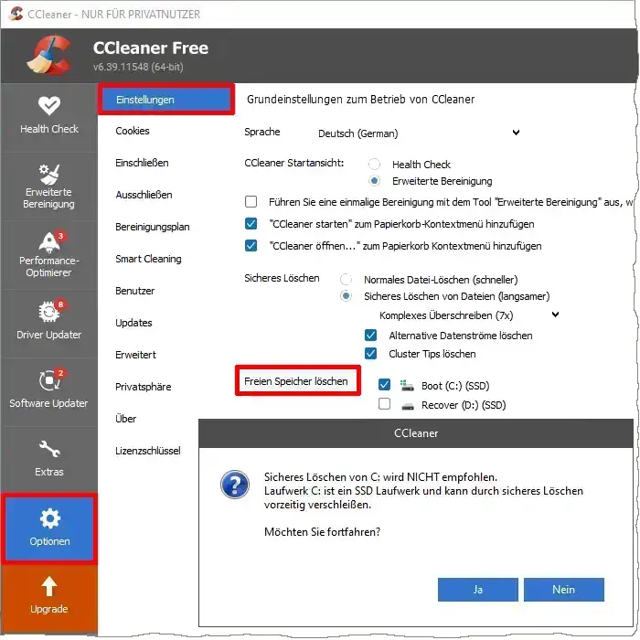Open the Erweitert tab
The image size is (640, 640).
135,355
